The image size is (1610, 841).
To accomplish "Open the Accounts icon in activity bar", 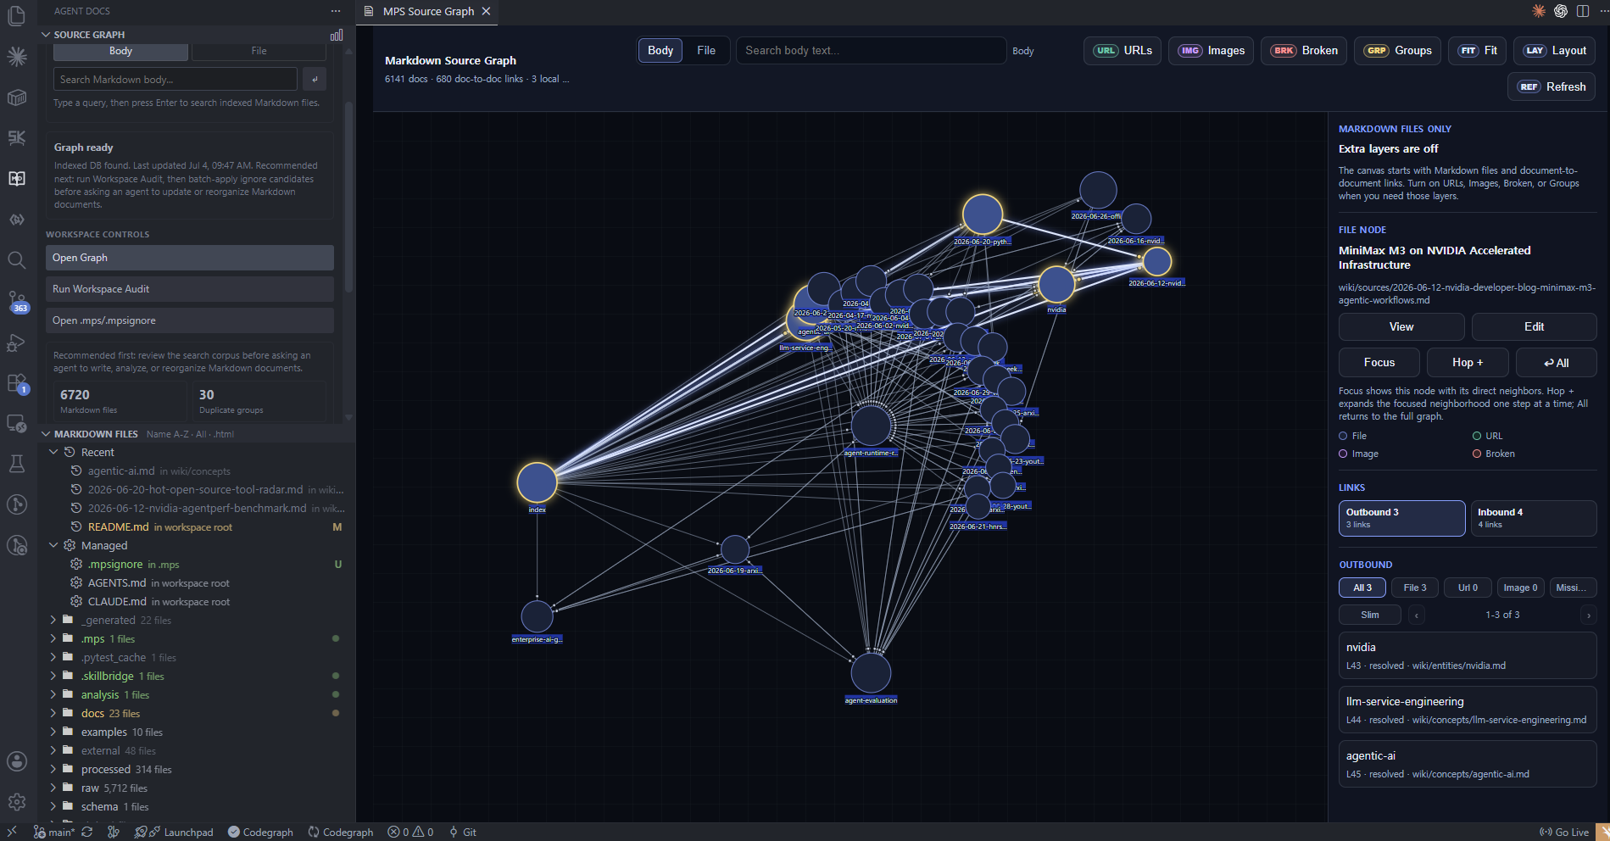I will click(17, 761).
